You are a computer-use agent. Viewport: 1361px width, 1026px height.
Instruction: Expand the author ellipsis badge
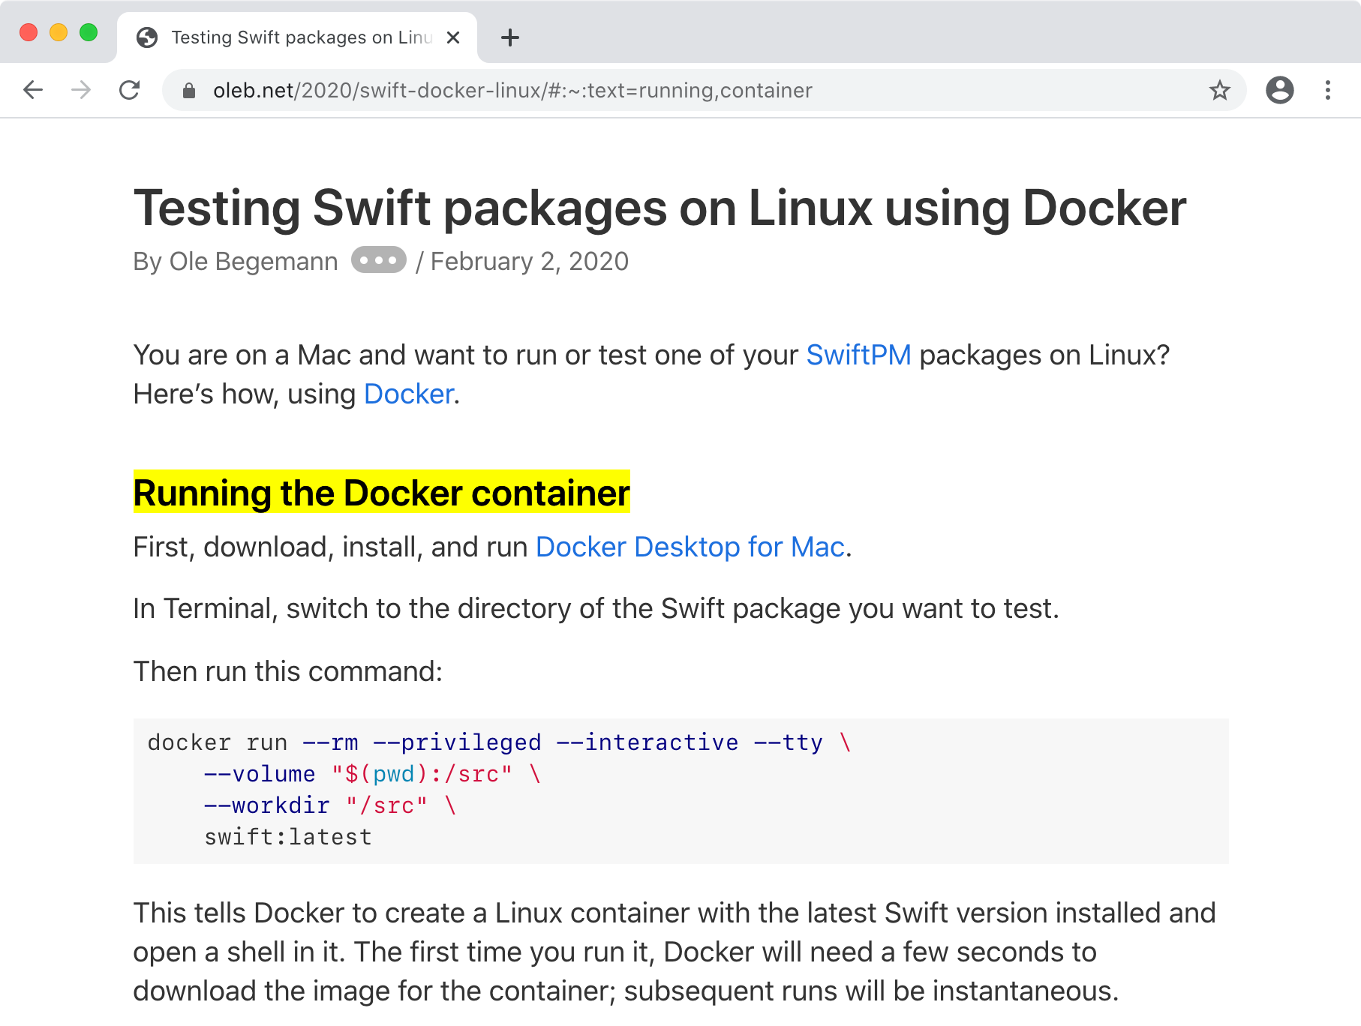(x=379, y=260)
